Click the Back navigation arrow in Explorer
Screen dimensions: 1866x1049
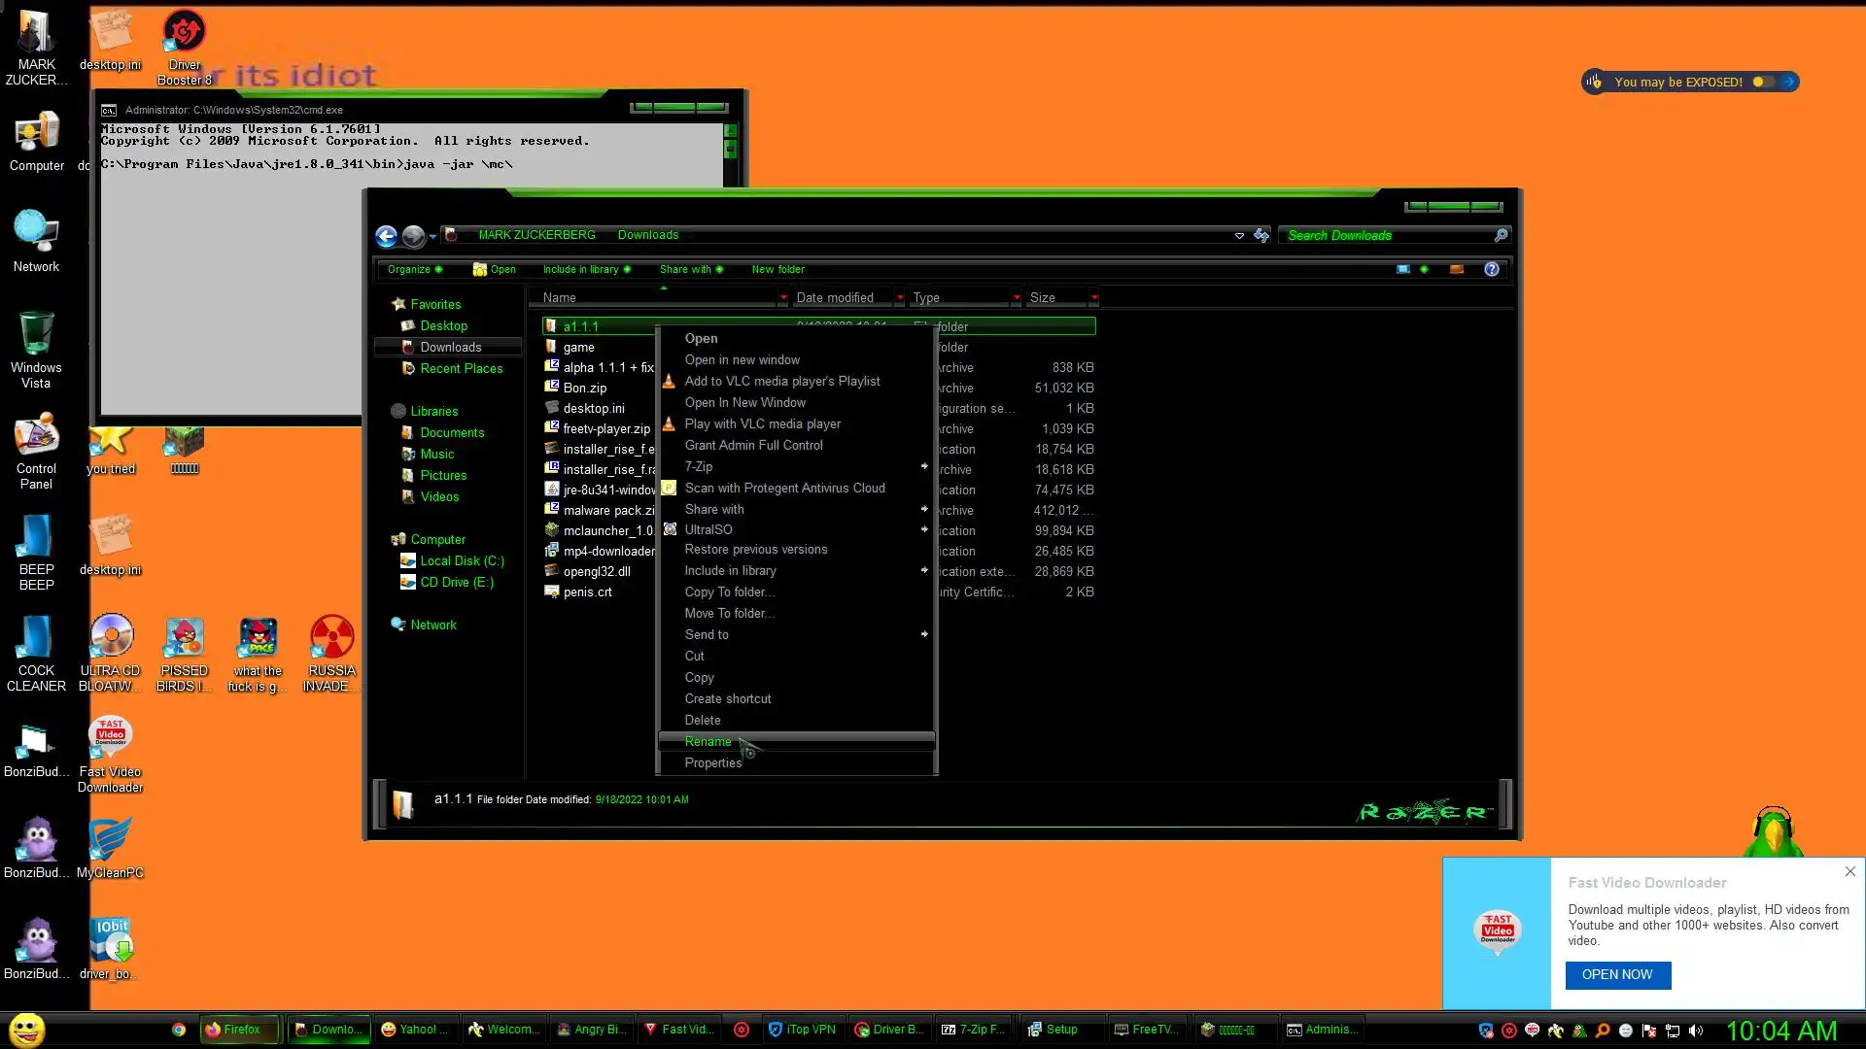pos(386,236)
